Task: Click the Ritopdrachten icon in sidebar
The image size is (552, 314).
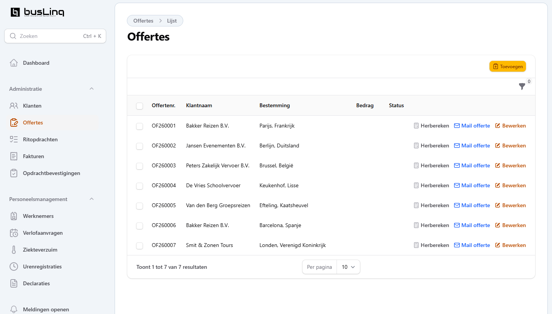Action: point(14,139)
